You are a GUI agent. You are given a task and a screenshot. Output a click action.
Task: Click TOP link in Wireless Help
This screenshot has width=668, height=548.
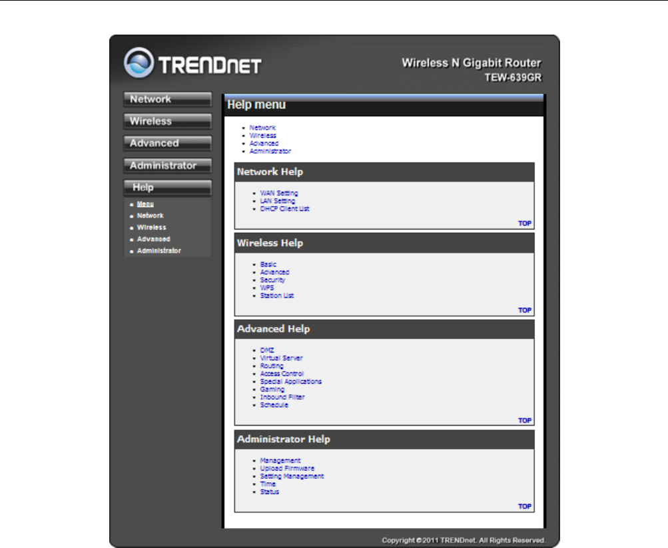click(x=525, y=310)
